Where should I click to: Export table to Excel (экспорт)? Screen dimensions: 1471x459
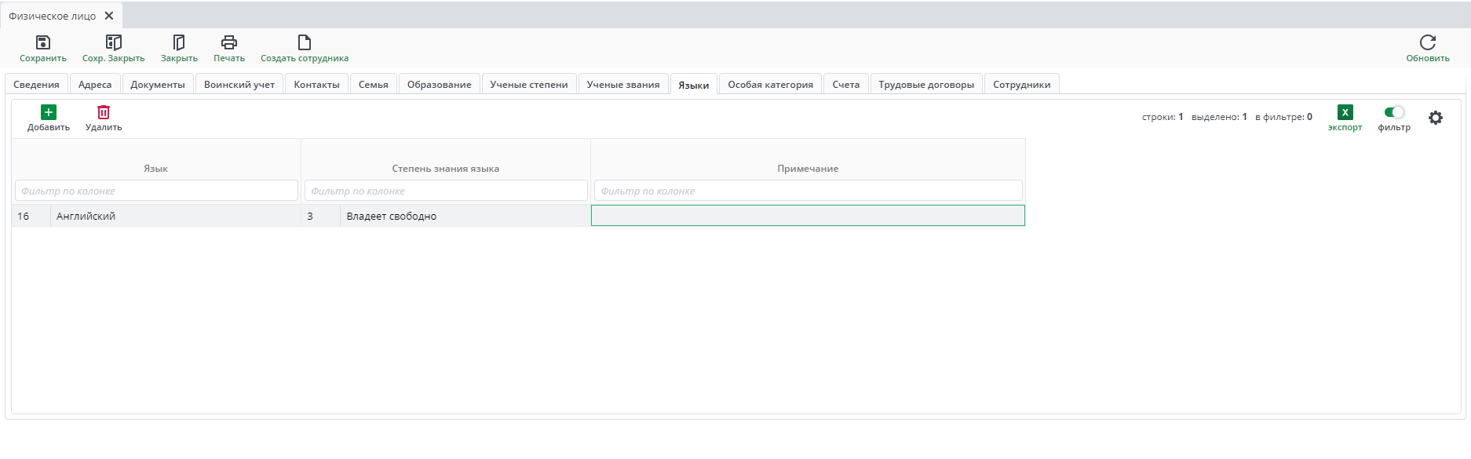[x=1345, y=113]
